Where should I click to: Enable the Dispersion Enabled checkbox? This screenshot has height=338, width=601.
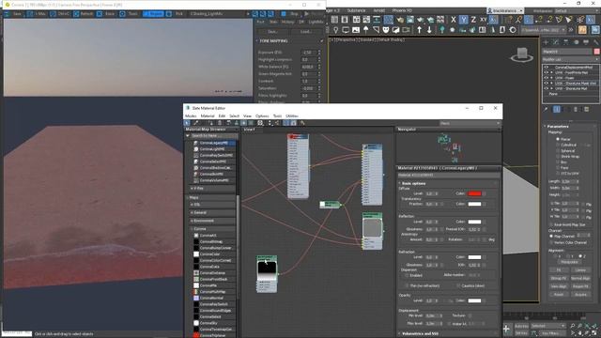coord(407,275)
